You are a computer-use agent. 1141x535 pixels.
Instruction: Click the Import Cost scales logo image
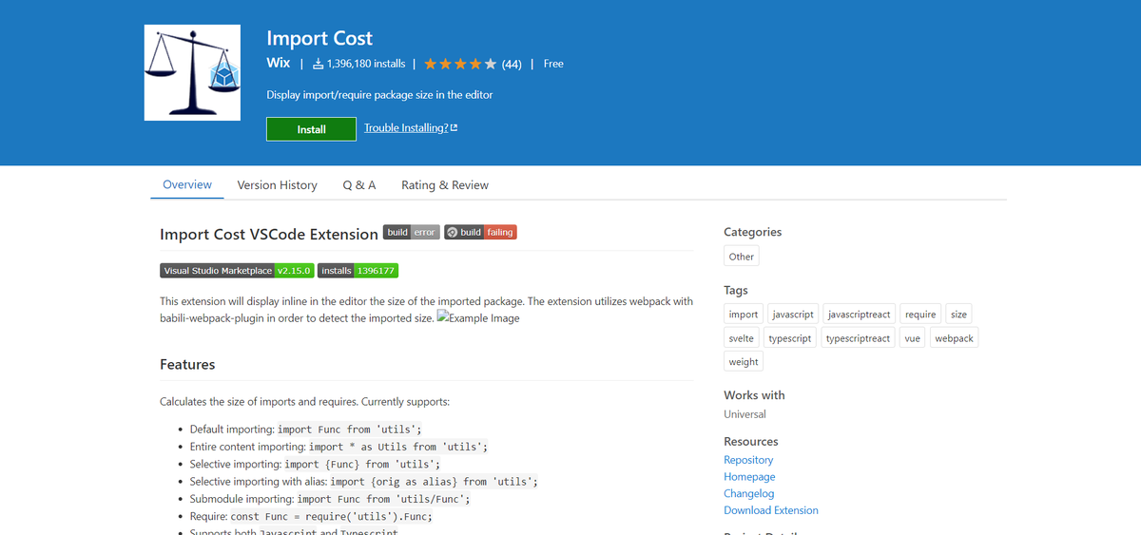(192, 73)
